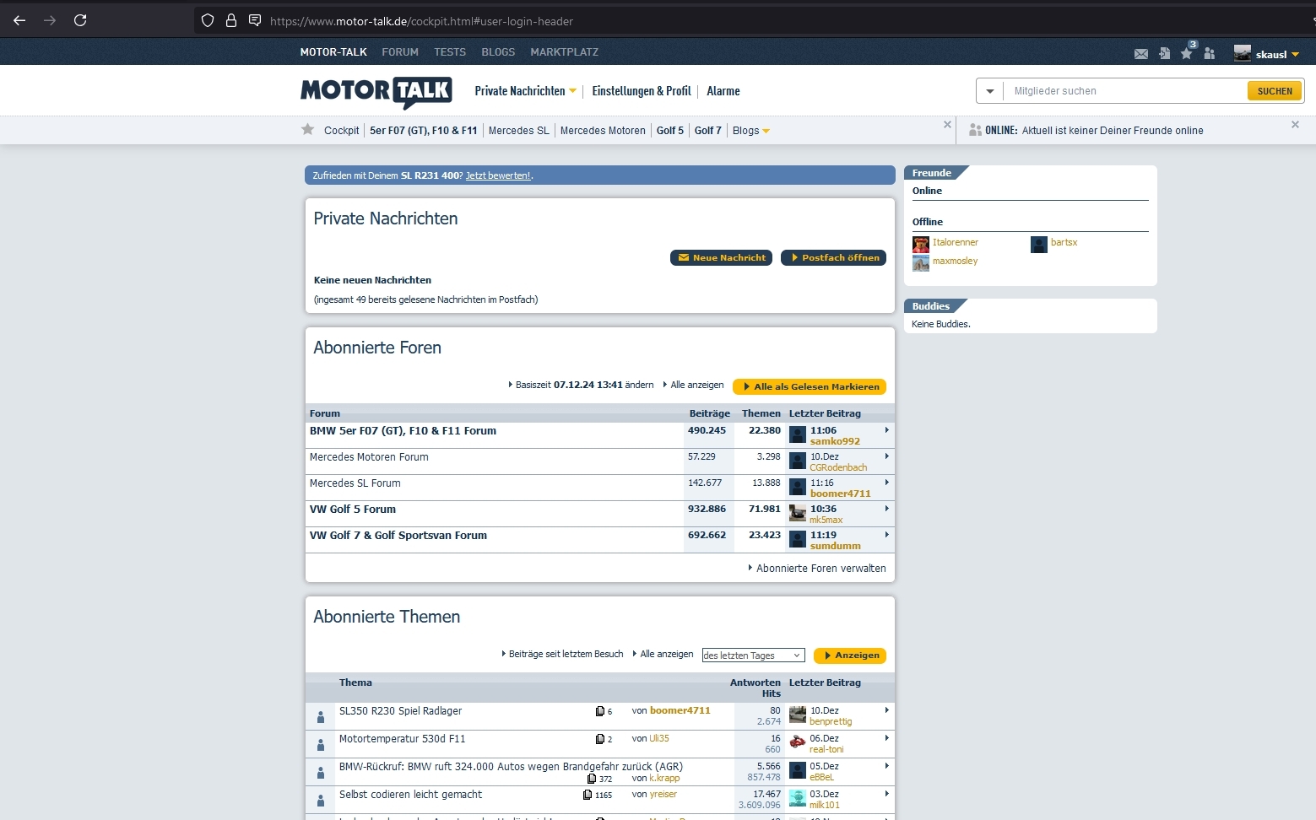Image resolution: width=1316 pixels, height=820 pixels.
Task: Open BLOGS in top navigation
Action: click(498, 52)
